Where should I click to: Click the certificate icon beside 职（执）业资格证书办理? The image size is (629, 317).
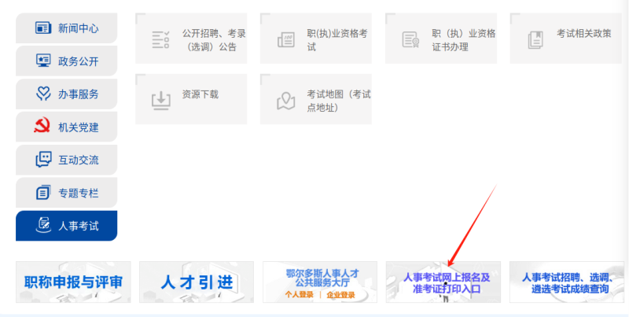click(x=410, y=40)
